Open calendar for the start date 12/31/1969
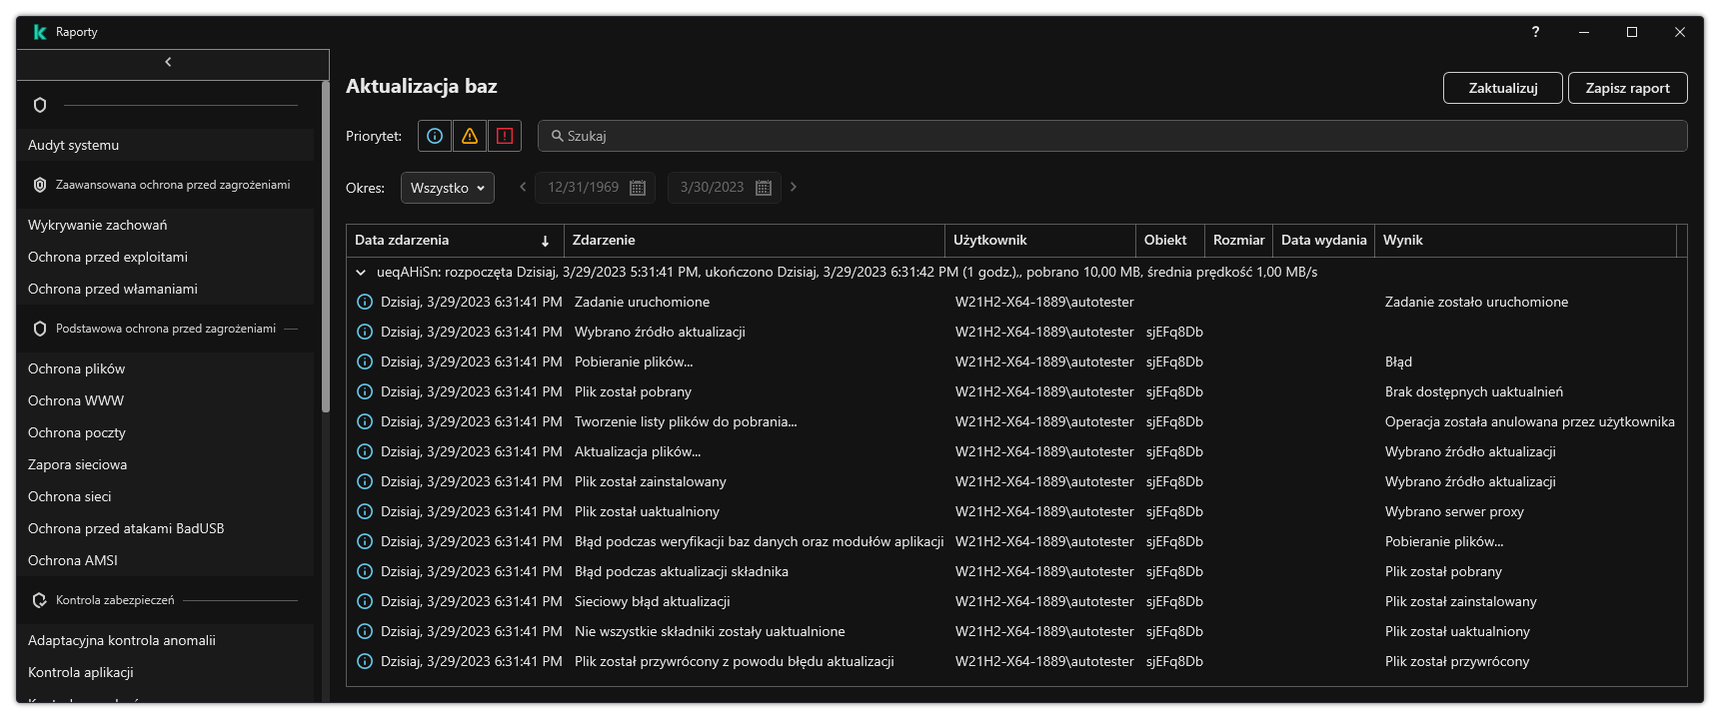1720x719 pixels. 638,188
